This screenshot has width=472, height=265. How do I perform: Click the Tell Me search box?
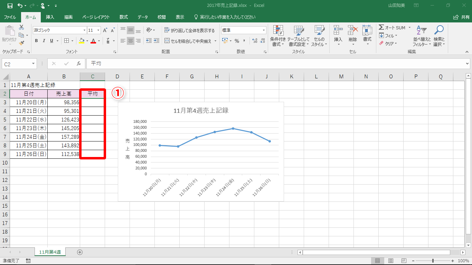(x=225, y=17)
